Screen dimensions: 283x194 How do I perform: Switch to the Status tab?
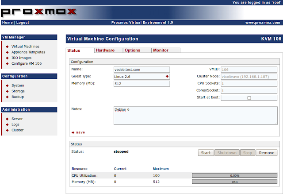click(x=80, y=50)
